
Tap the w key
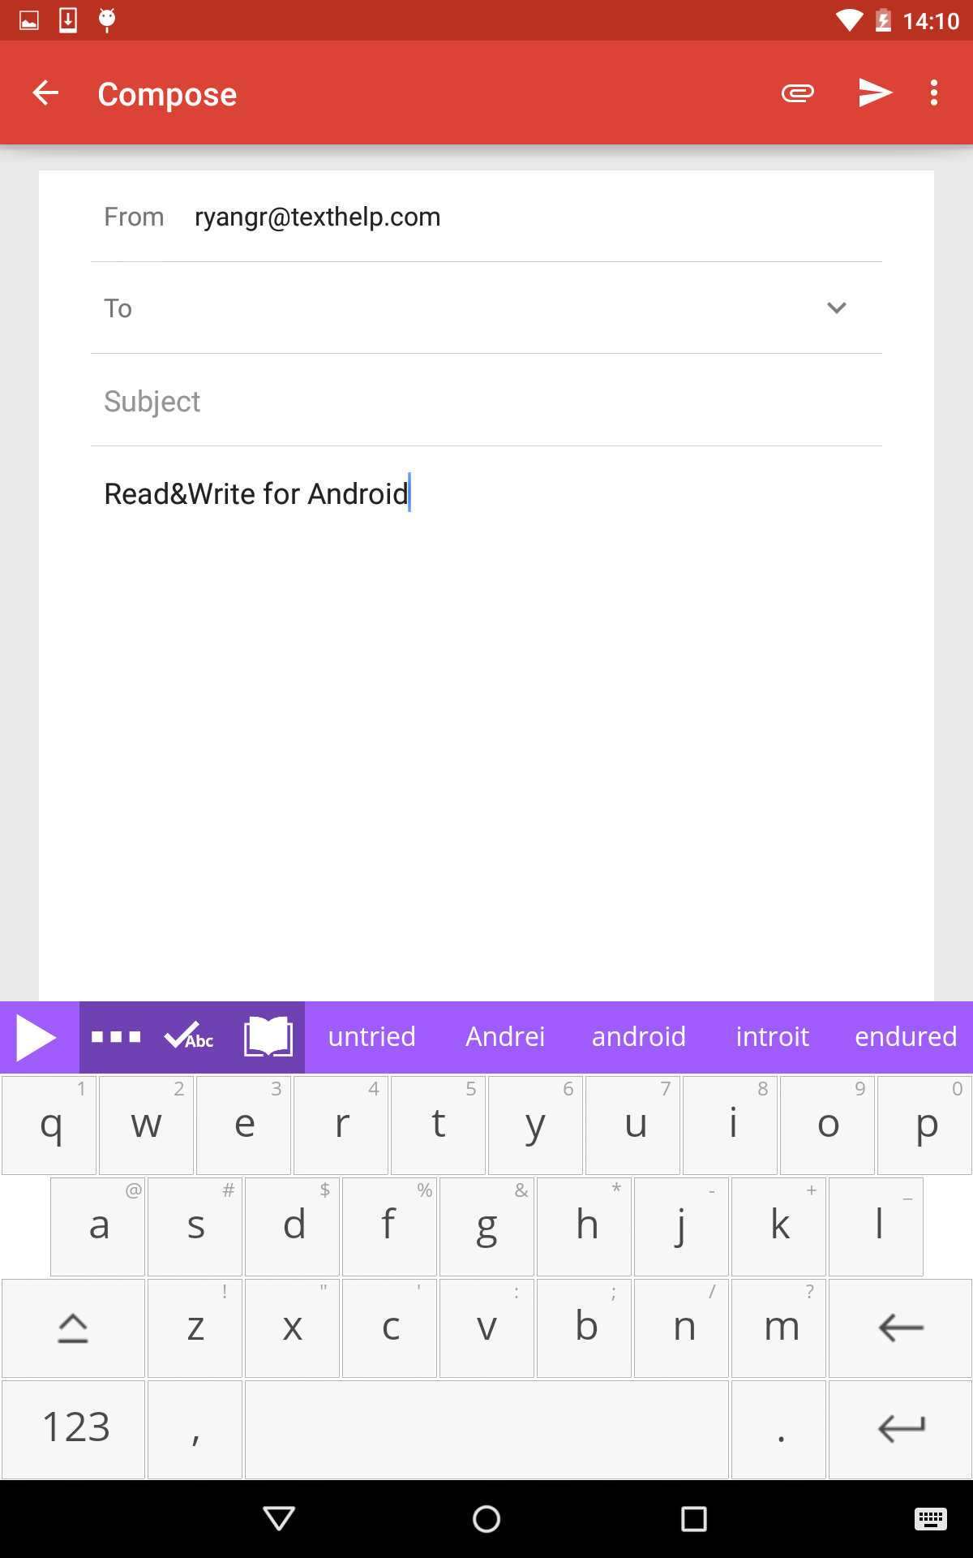[x=146, y=1125]
